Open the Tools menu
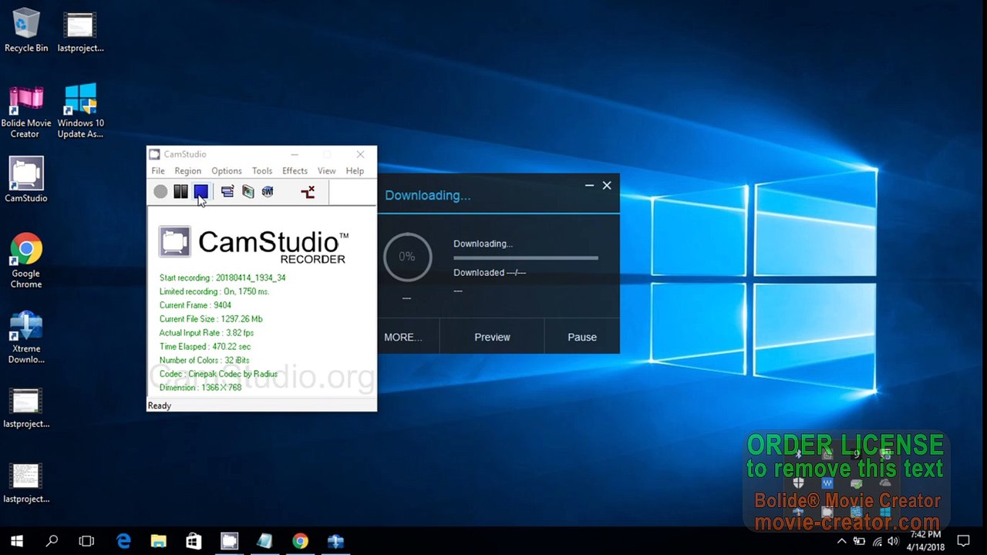 [x=262, y=171]
